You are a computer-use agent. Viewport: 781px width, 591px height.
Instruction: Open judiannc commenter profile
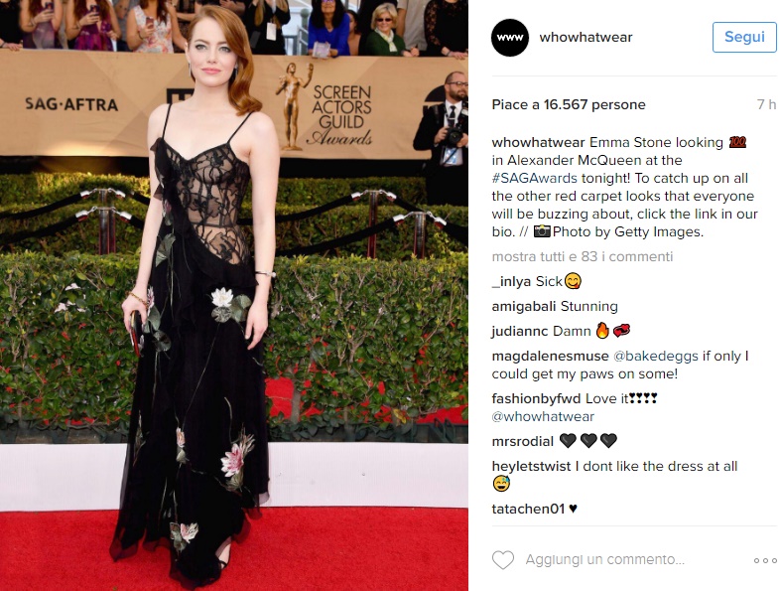click(520, 331)
